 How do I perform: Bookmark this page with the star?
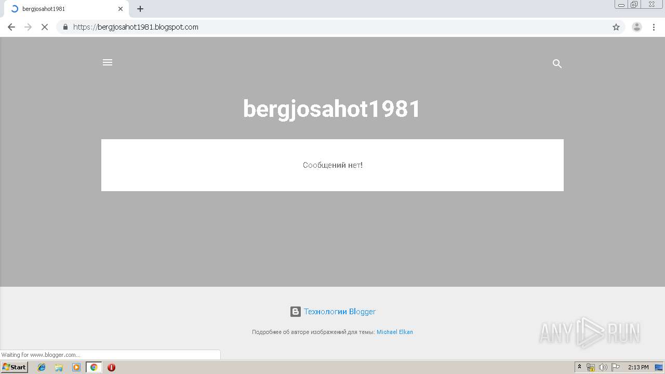[x=616, y=27]
